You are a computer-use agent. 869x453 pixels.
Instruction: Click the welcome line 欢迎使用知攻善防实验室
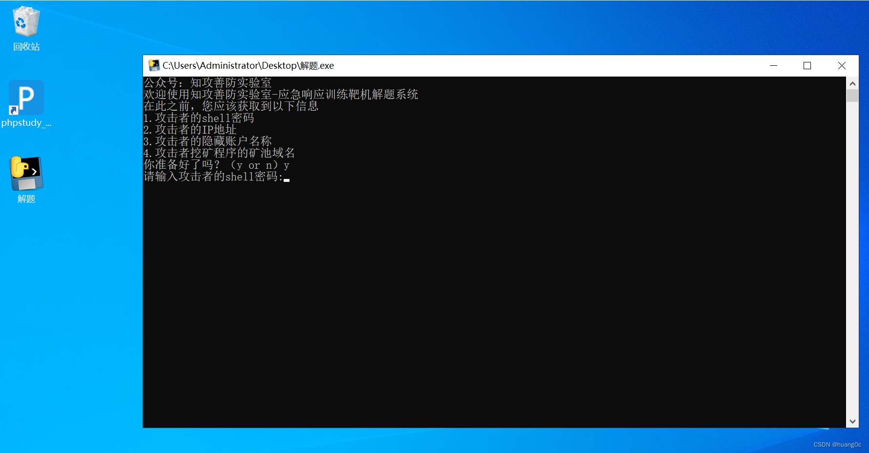(281, 95)
